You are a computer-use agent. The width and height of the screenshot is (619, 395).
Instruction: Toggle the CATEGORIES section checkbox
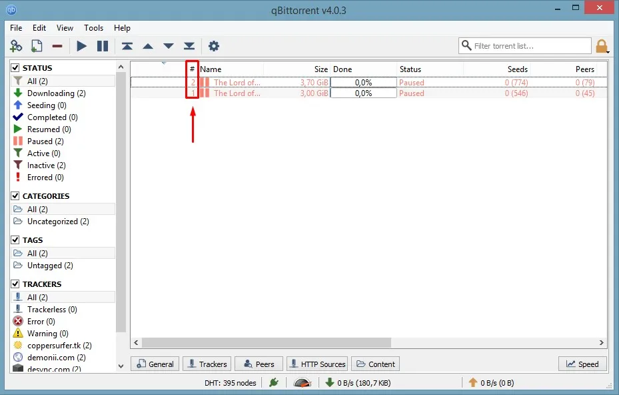(15, 195)
